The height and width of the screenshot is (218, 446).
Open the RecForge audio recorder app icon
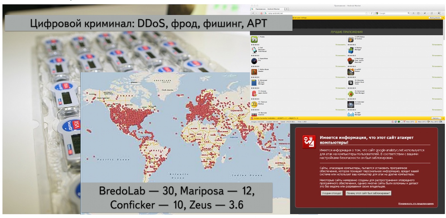coord(351,61)
